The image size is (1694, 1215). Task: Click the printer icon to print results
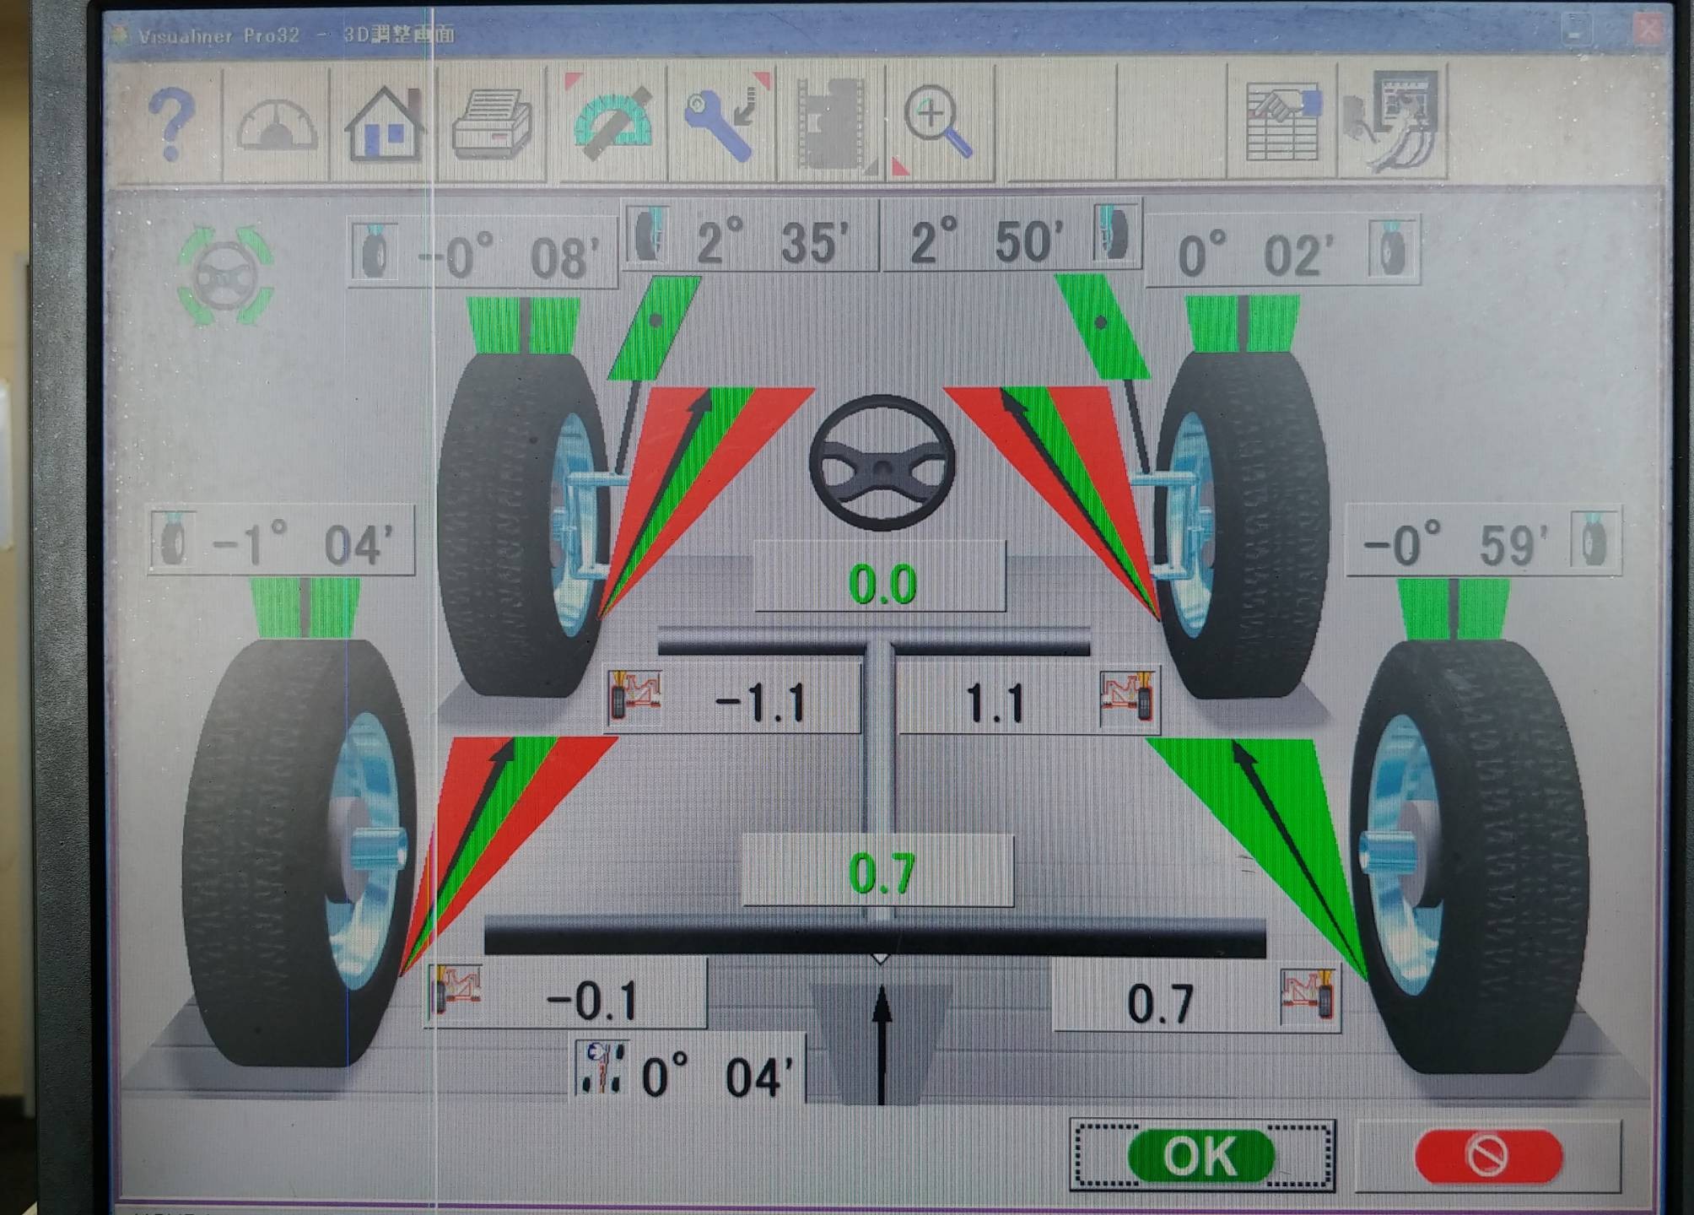pos(492,125)
